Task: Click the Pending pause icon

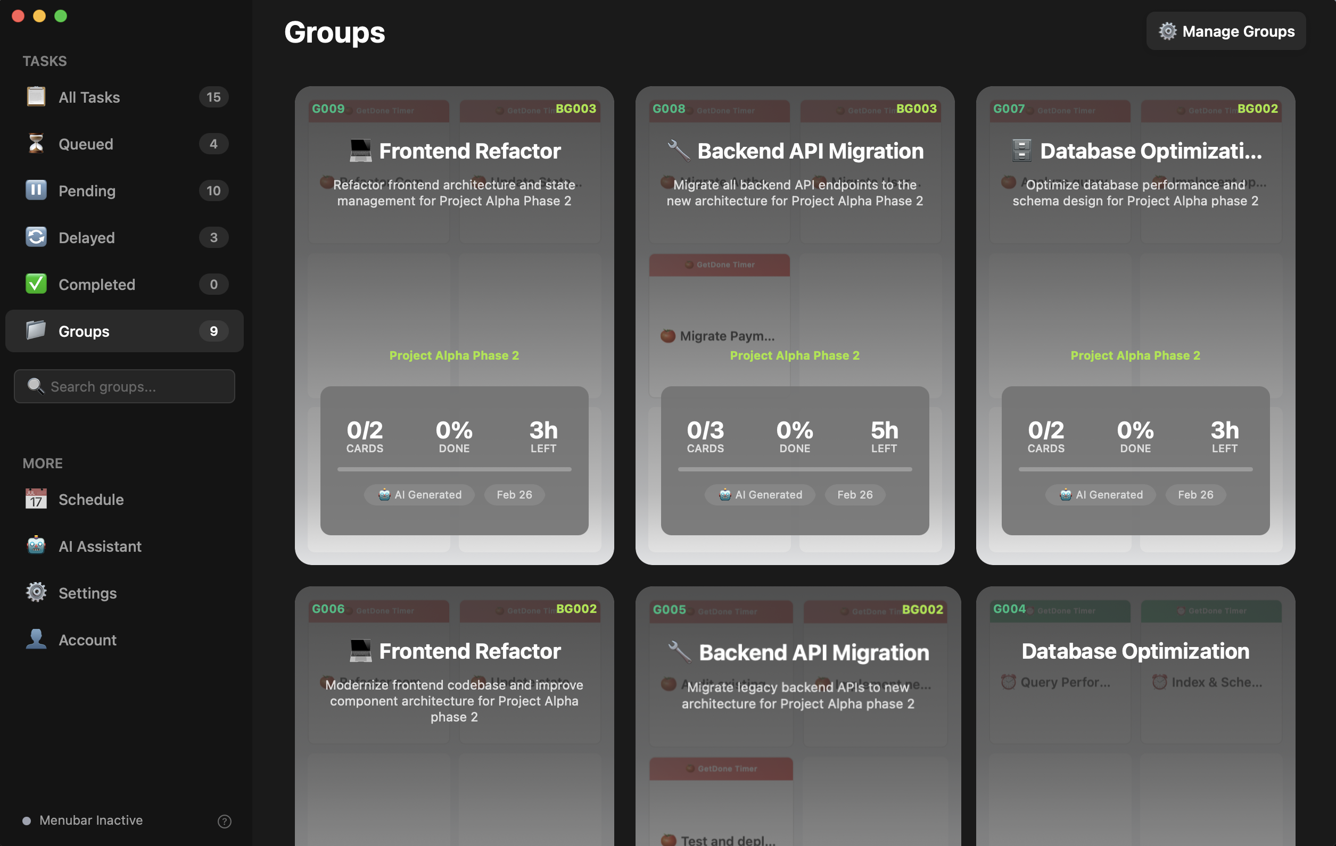Action: point(36,190)
